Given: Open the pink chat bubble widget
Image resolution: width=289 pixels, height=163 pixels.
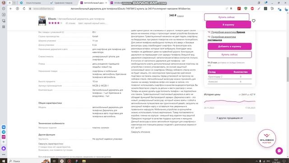Looking at the screenshot, I should click(x=279, y=151).
